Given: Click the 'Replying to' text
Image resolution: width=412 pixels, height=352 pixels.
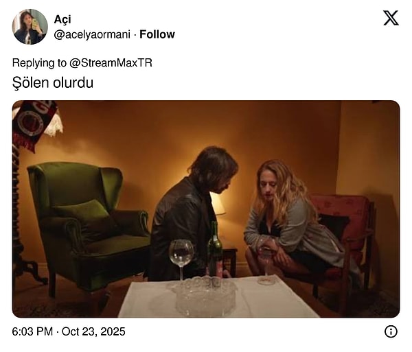Looking at the screenshot, I should [x=39, y=63].
